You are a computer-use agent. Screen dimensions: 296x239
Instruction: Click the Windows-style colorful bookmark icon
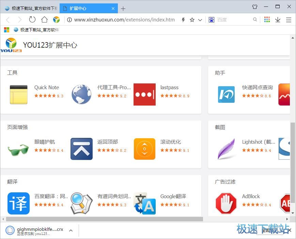tap(6, 30)
